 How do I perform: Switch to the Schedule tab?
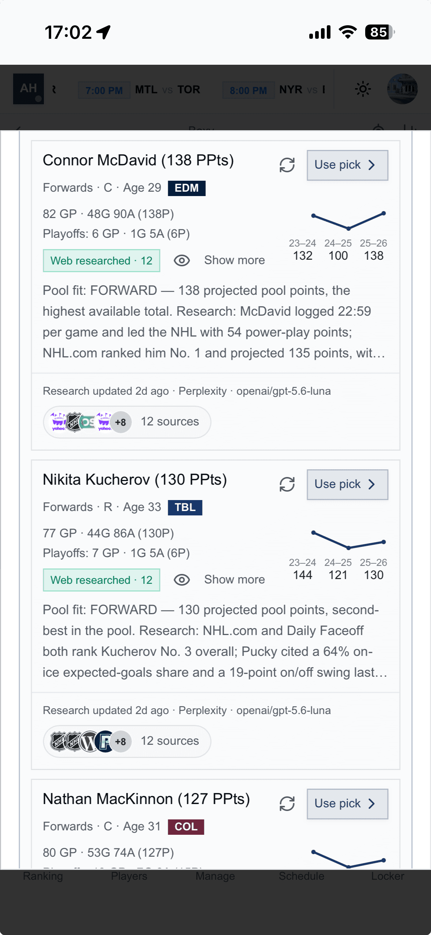(x=302, y=876)
